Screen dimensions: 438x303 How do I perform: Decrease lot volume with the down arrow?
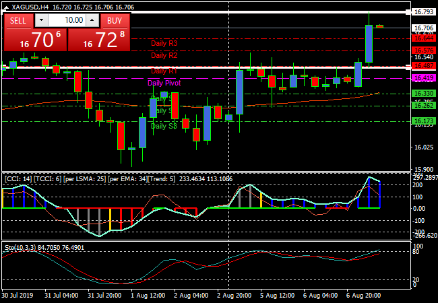(x=40, y=20)
